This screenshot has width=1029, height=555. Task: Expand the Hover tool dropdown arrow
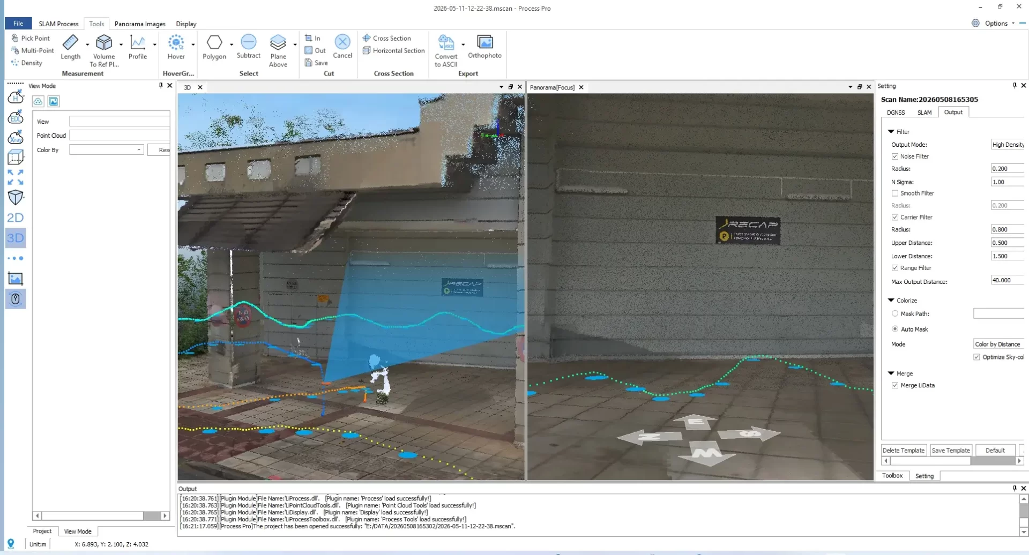tap(193, 44)
